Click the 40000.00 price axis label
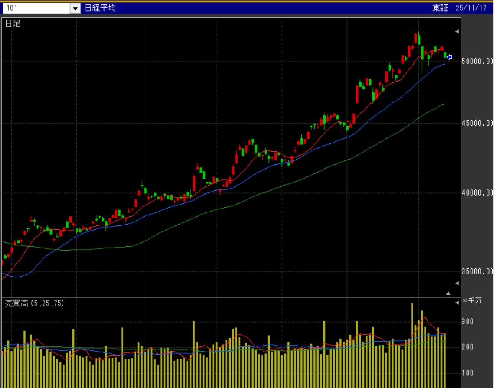Screen dimensions: 494x388 coord(477,192)
